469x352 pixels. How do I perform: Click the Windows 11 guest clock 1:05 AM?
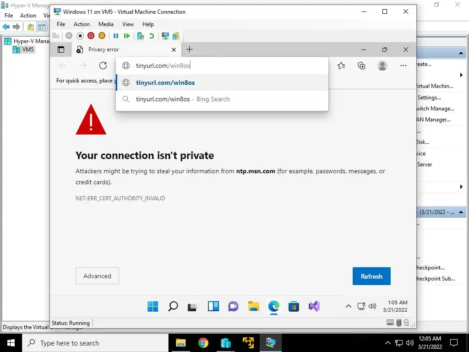tap(395, 306)
